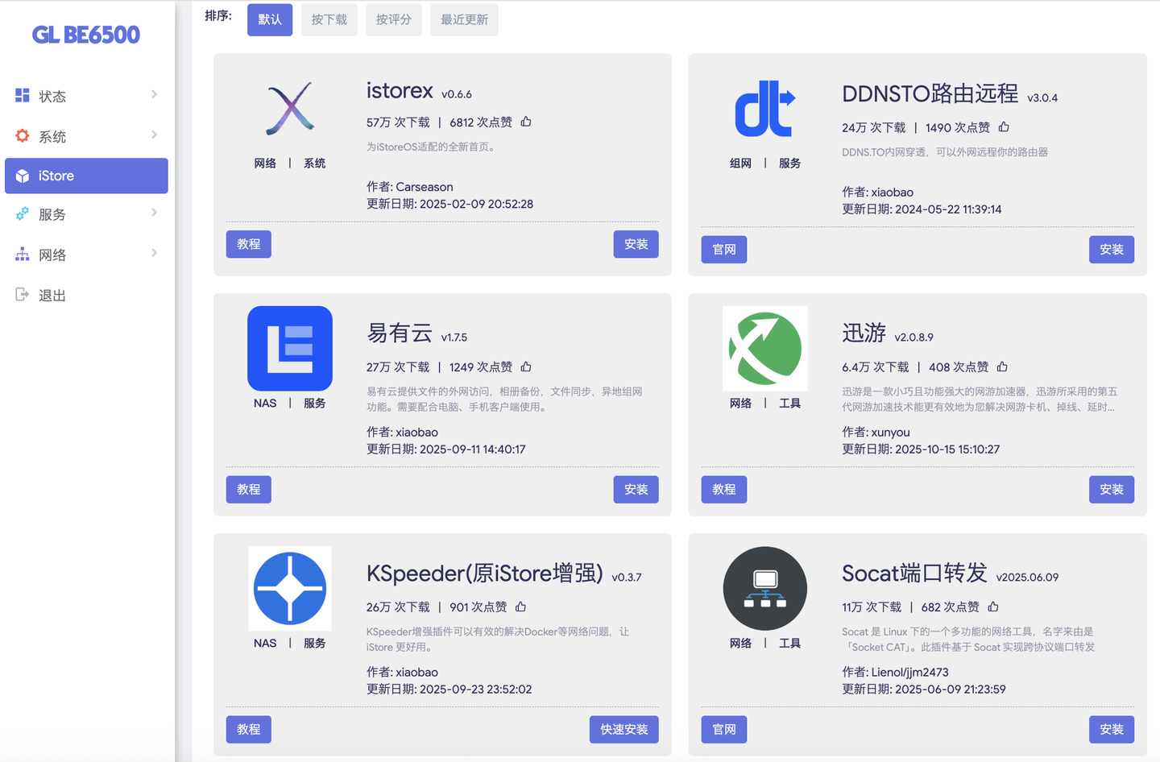
Task: Click KSpeeder update date 2025-09-23 23:52:02
Action: 476,689
